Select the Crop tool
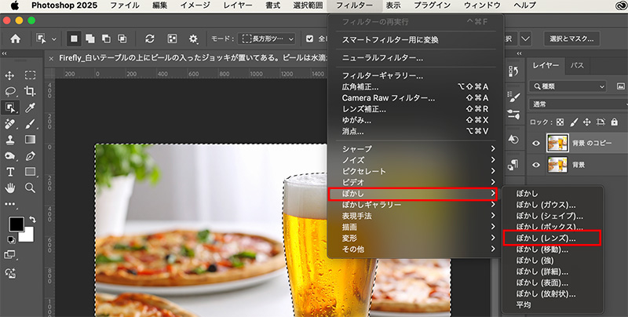Image resolution: width=628 pixels, height=317 pixels. 30,91
